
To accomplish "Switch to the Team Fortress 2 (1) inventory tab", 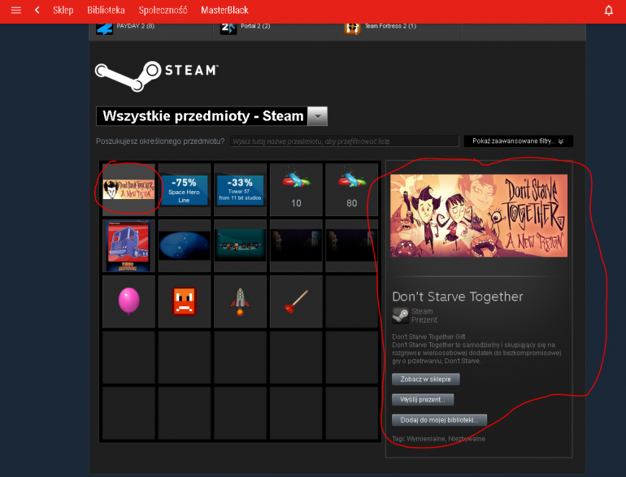I will coord(399,31).
